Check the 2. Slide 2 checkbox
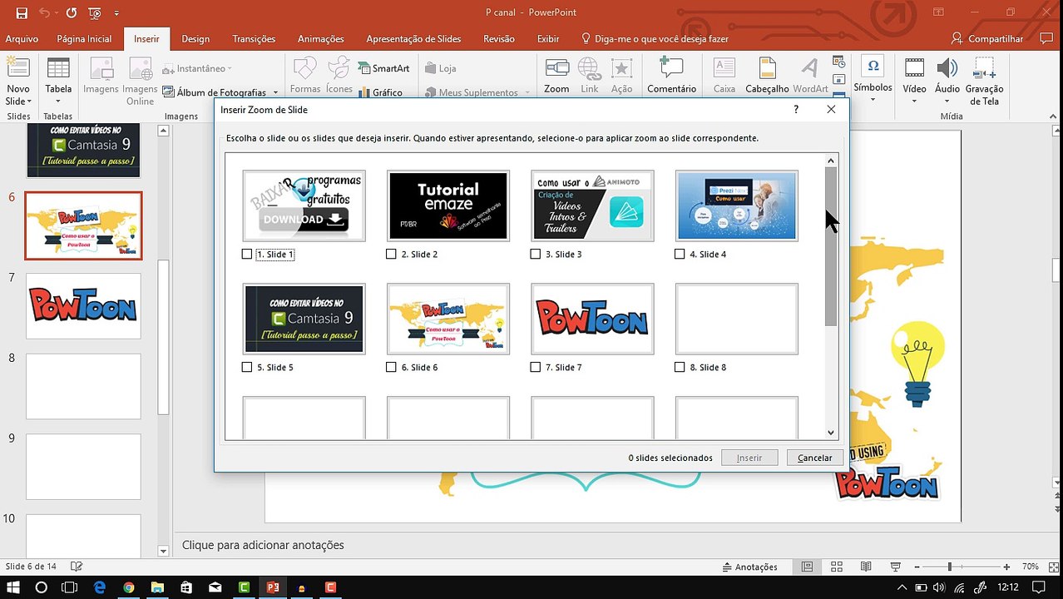This screenshot has width=1063, height=599. coord(391,254)
